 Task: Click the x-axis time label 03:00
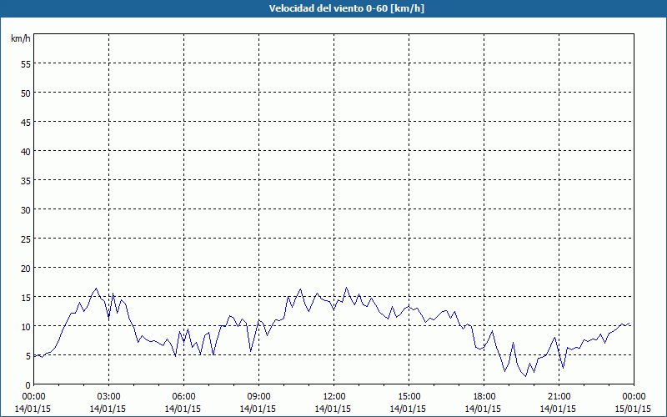pyautogui.click(x=108, y=397)
